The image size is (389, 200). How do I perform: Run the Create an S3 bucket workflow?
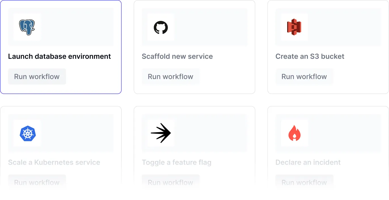coord(304,76)
